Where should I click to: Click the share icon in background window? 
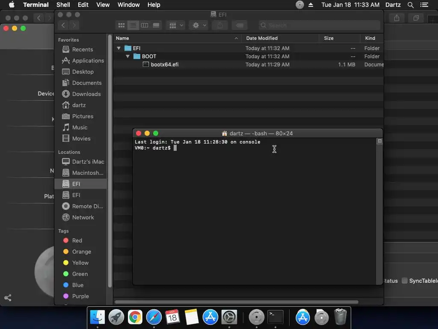click(x=8, y=298)
